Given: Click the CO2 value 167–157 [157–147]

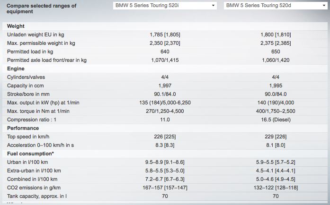Looking at the screenshot, I should click(165, 188).
